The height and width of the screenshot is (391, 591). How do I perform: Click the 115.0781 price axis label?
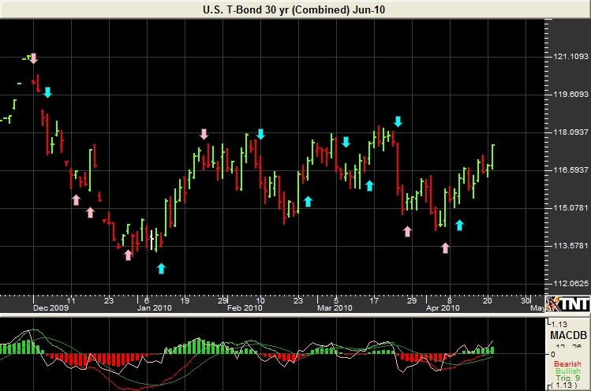570,208
